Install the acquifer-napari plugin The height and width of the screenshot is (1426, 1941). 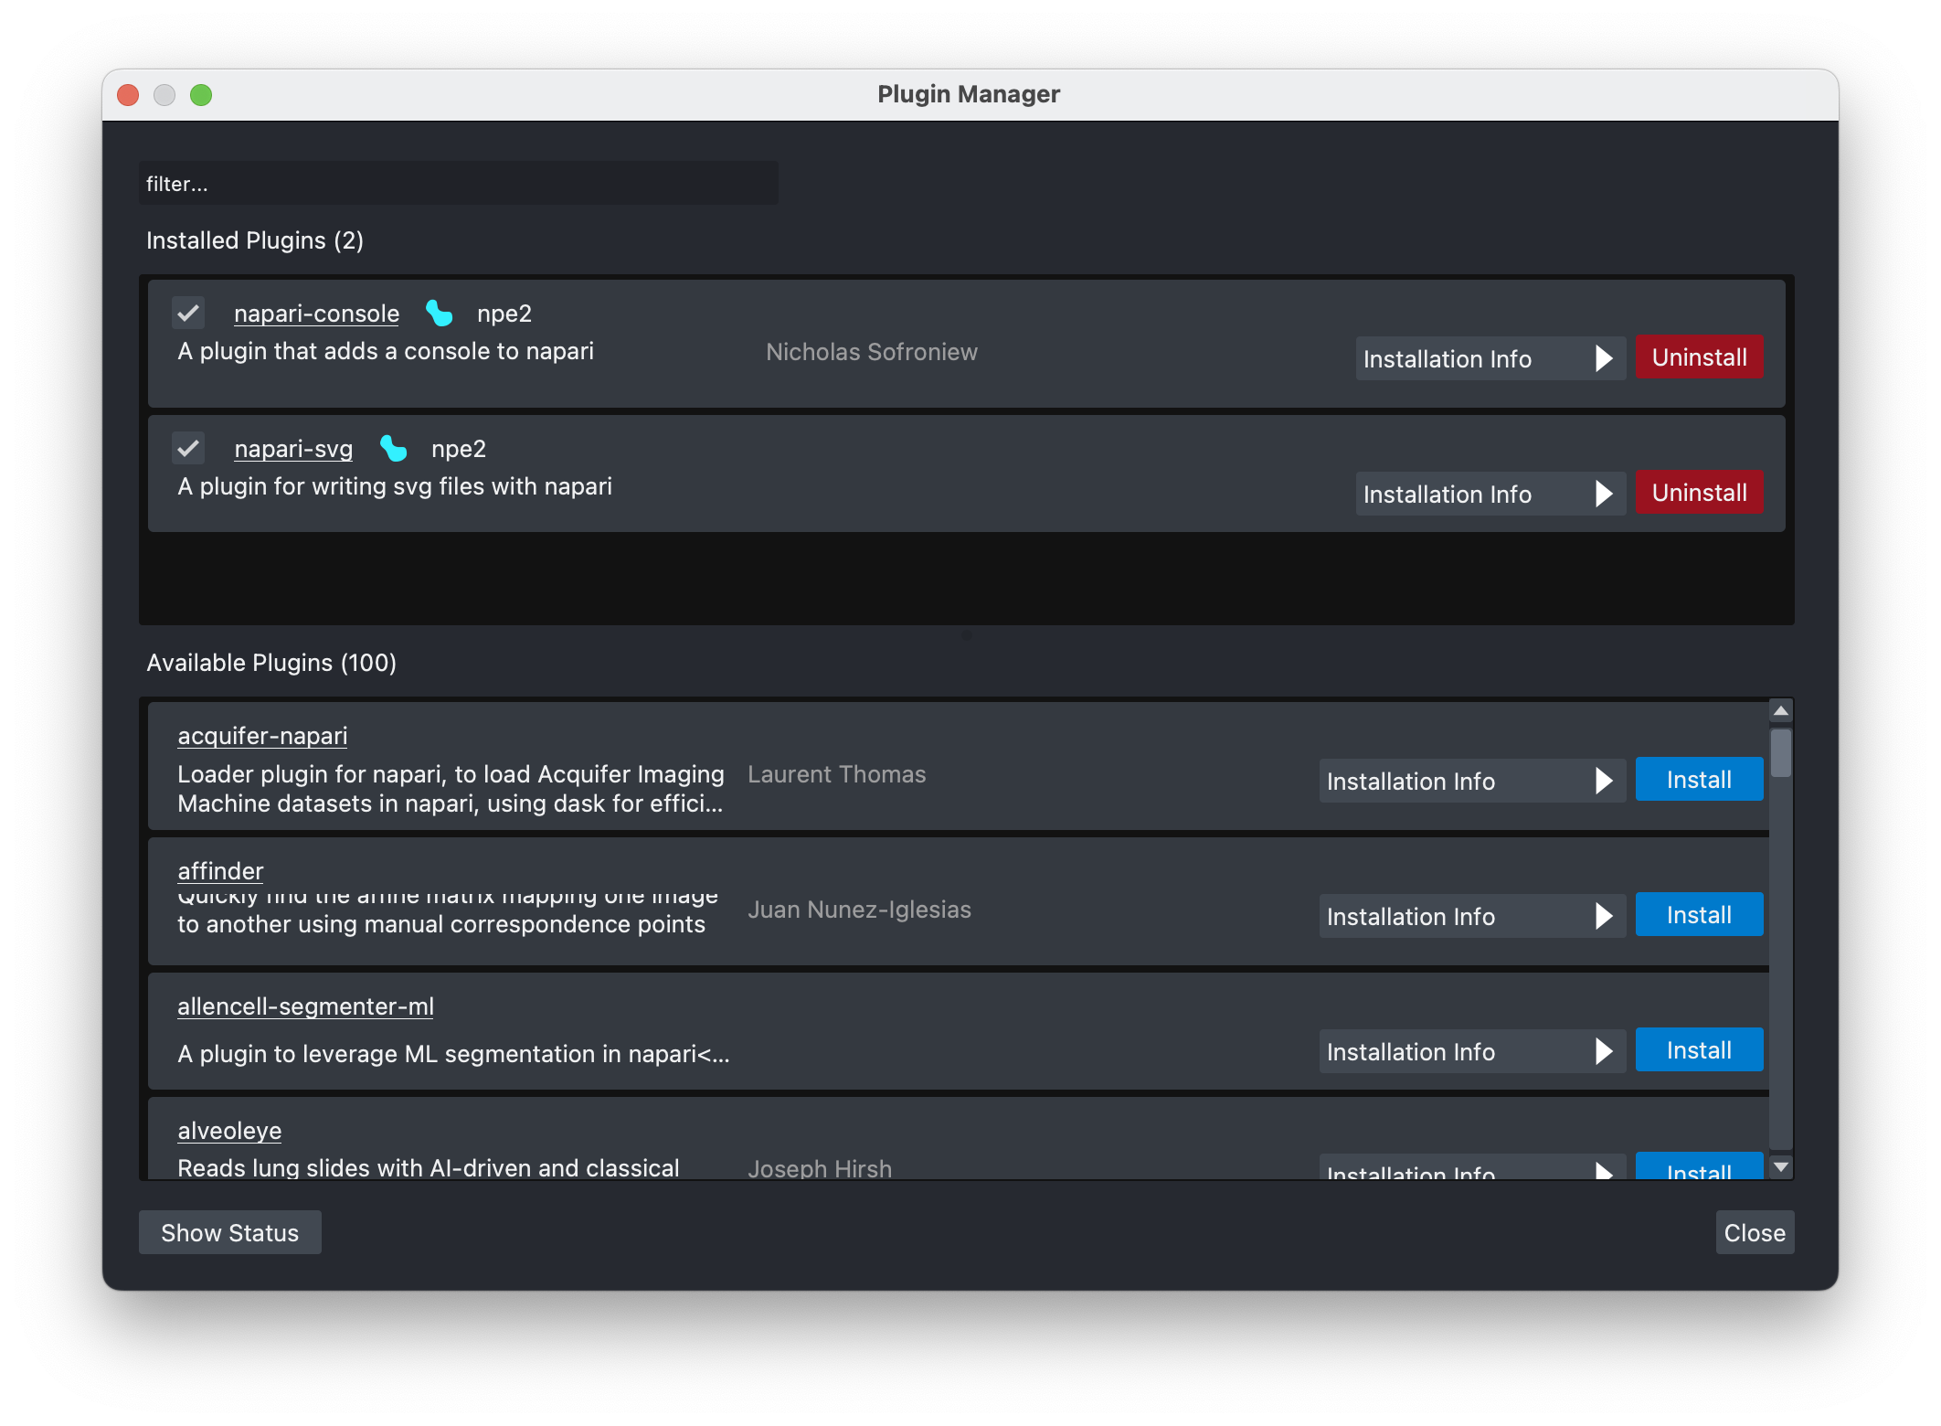1699,779
